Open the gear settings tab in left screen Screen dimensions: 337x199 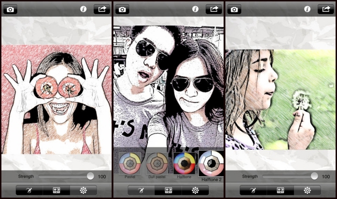point(83,190)
